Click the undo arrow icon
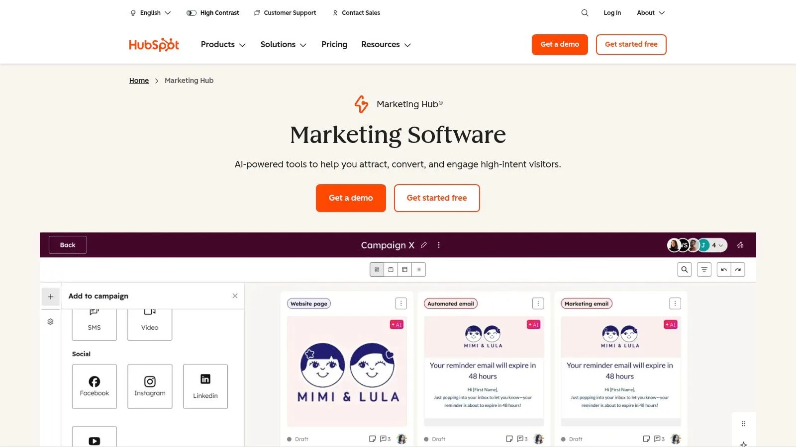The width and height of the screenshot is (796, 447). [x=724, y=270]
